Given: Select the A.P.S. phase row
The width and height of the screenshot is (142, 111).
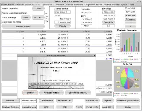Looking at the screenshot, I should (57, 38).
